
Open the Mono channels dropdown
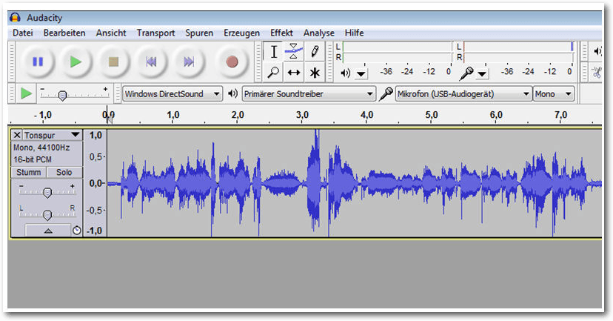(554, 94)
